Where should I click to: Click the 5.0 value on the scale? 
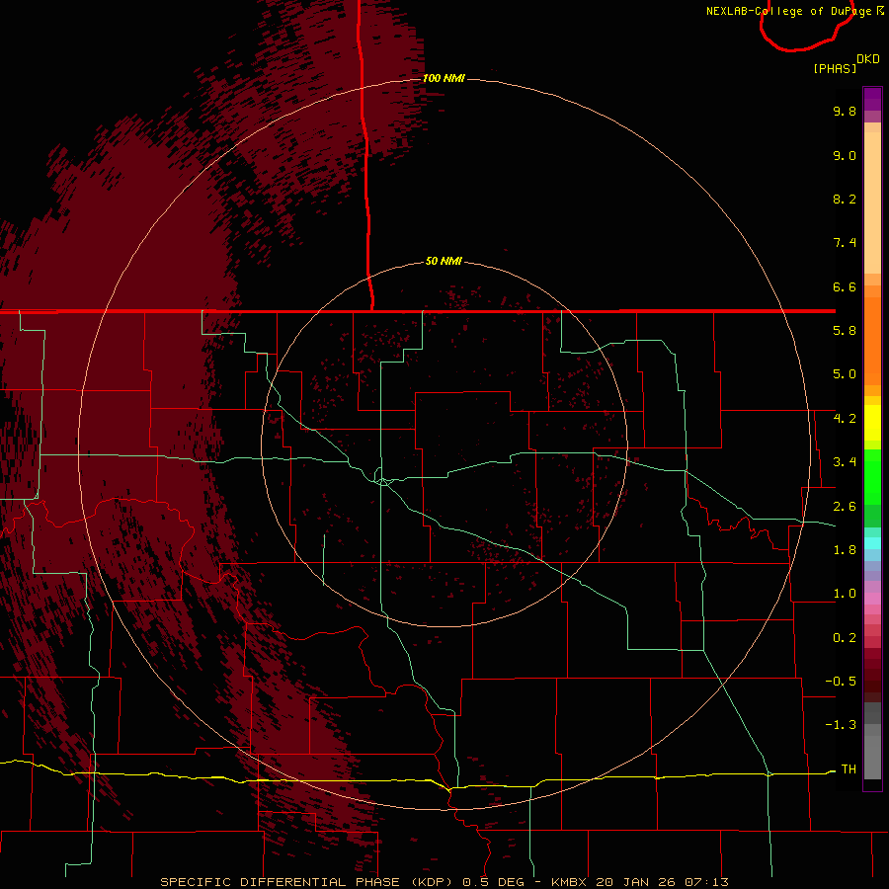(x=845, y=374)
